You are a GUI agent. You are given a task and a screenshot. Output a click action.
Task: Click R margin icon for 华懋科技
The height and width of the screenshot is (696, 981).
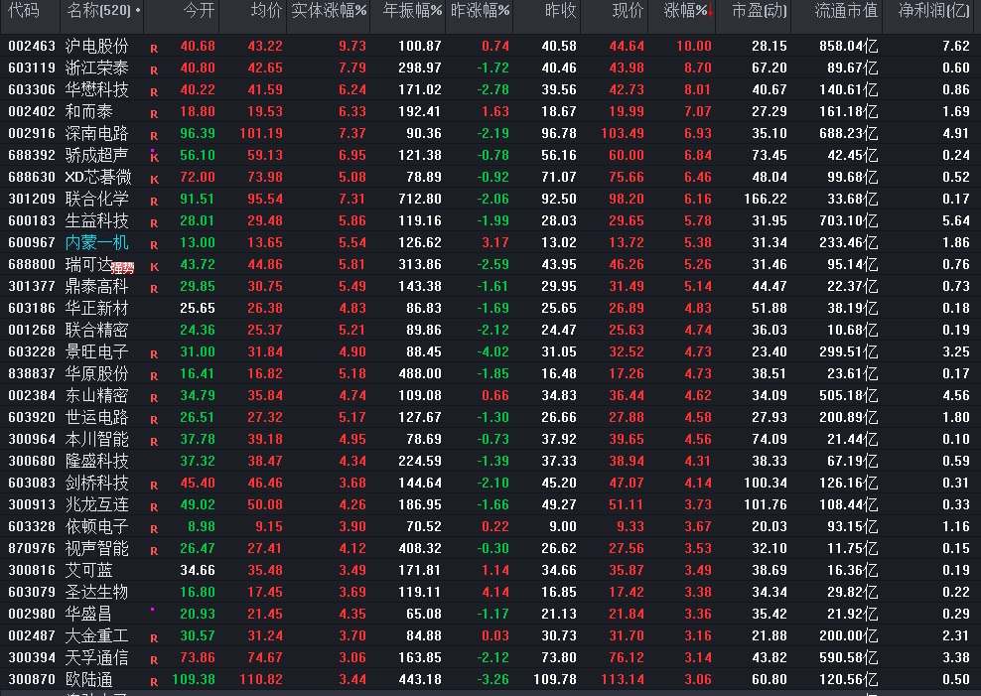(x=154, y=92)
